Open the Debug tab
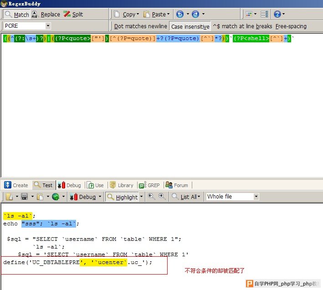The image size is (323, 290). 69,185
